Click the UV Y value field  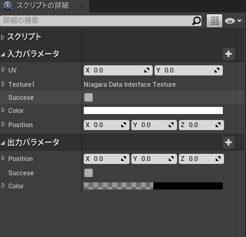[x=188, y=70]
